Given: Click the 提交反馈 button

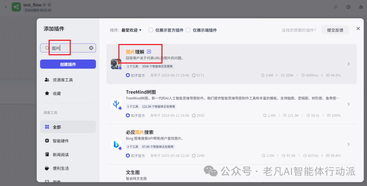Looking at the screenshot, I should (x=335, y=30).
